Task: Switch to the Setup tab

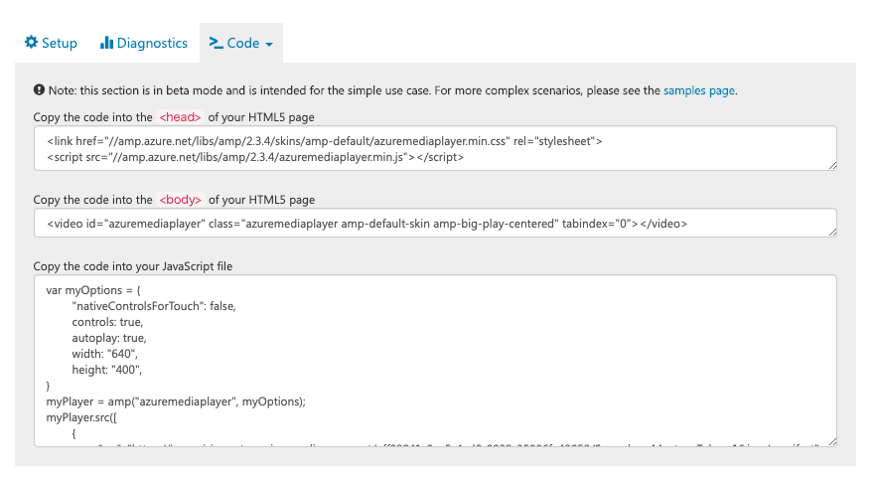Action: (x=51, y=43)
